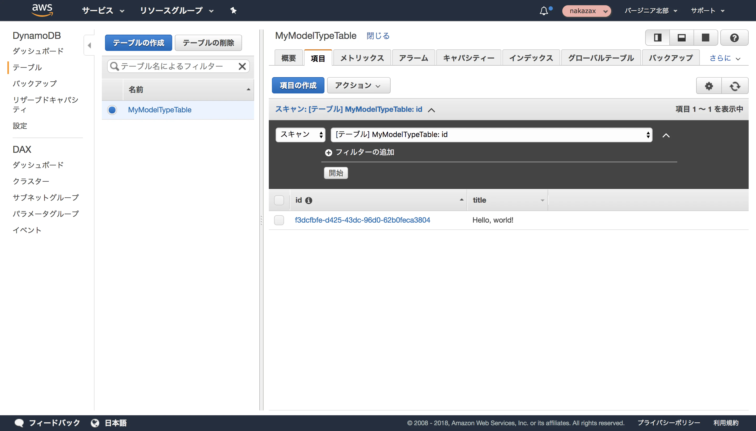
Task: Open the pin shortcuts icon in the header
Action: [233, 11]
